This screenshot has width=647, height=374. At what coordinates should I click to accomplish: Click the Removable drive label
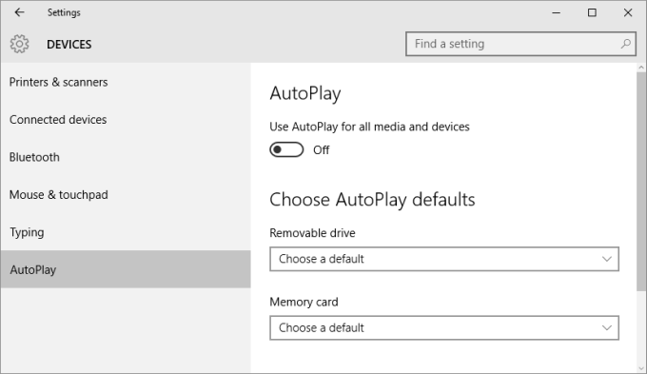(312, 233)
